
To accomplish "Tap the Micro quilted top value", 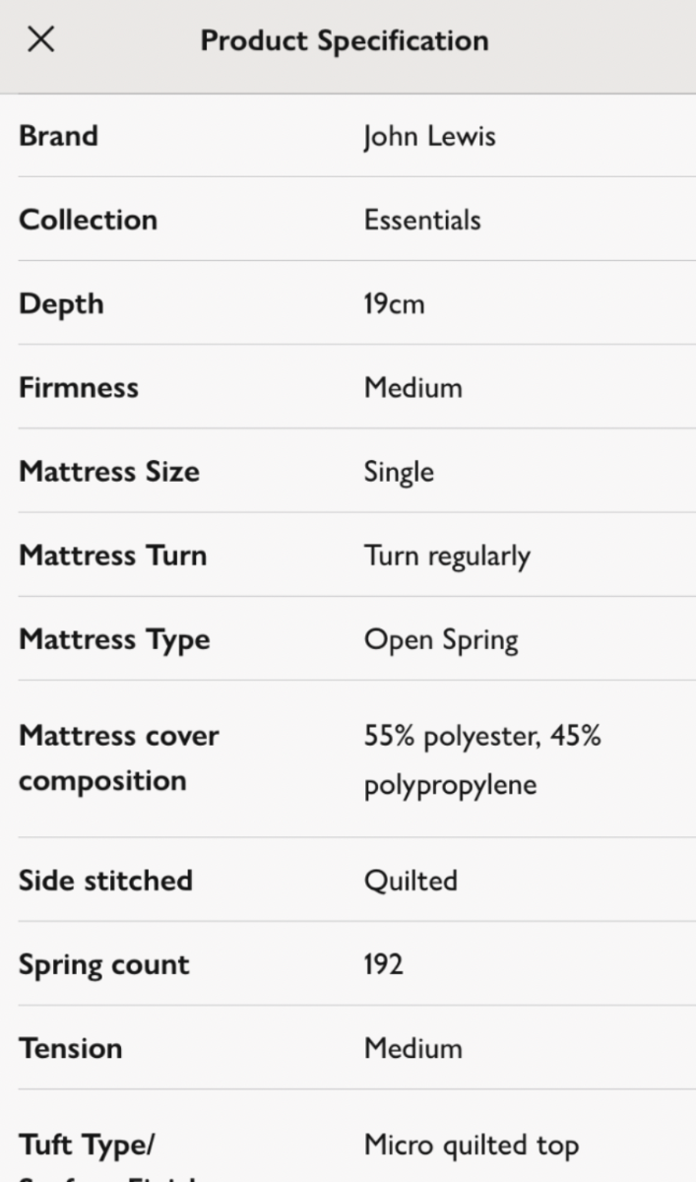I will (x=472, y=1146).
